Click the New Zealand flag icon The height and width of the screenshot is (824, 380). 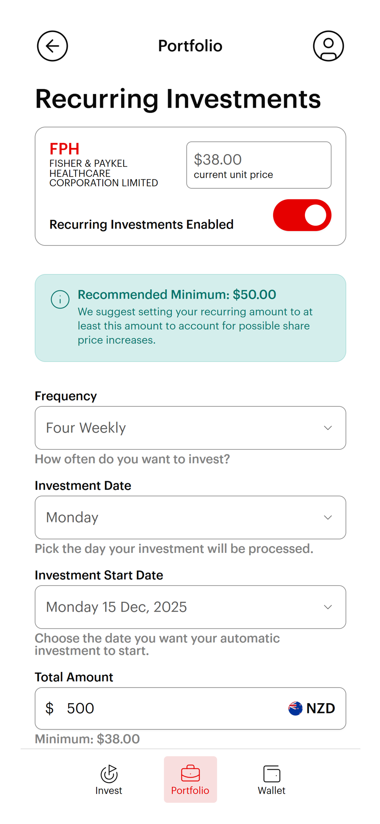pos(295,708)
